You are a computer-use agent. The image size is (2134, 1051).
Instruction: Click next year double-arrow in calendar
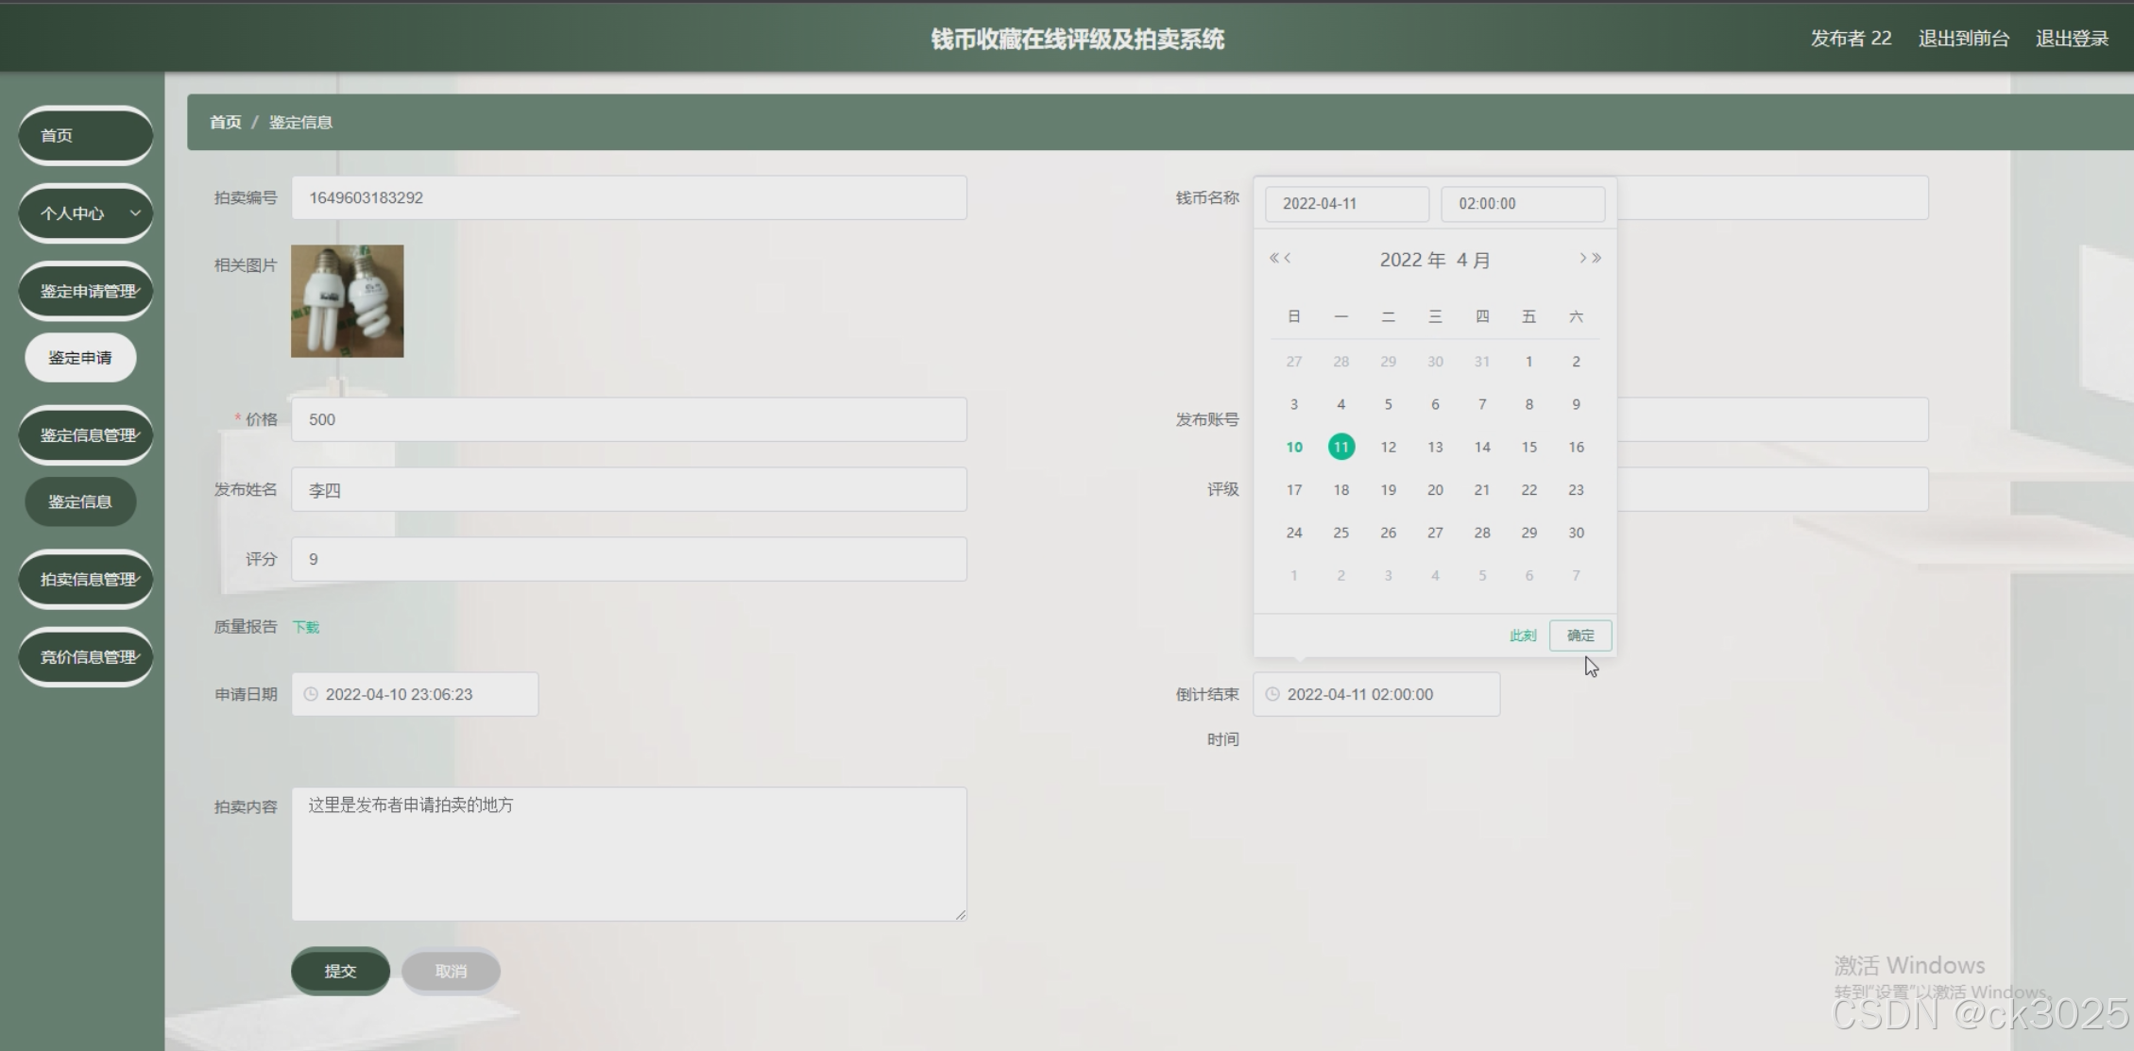pos(1596,258)
